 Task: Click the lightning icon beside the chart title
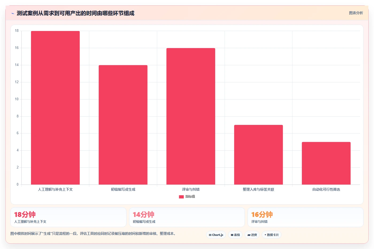point(13,13)
